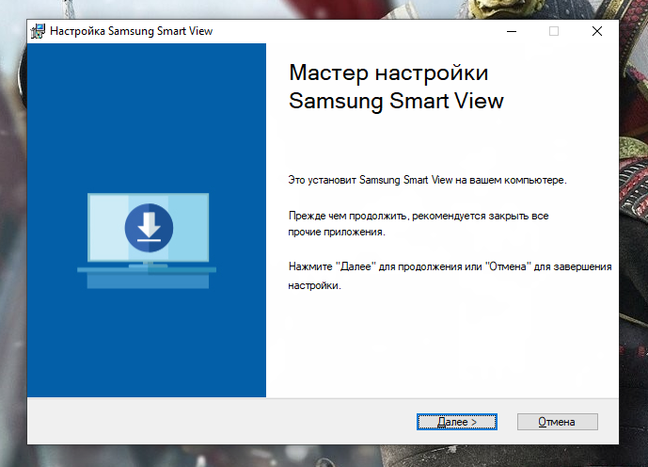The image size is (648, 467).
Task: Click the desktop wallpaper right of the window
Action: coord(633,235)
